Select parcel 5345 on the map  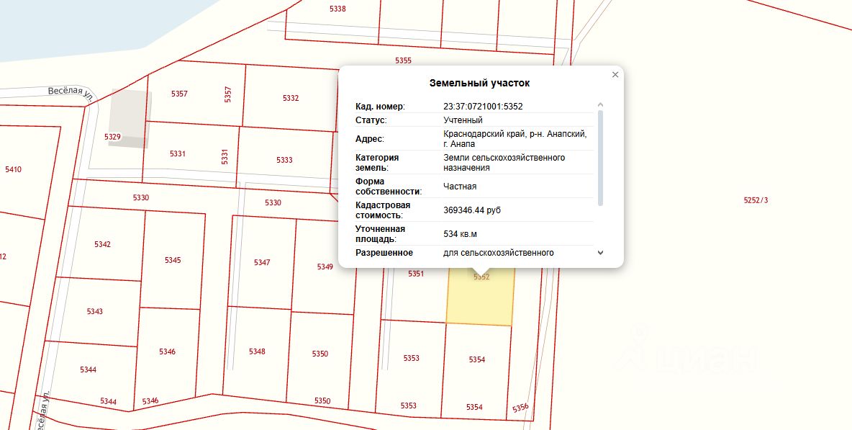tap(173, 260)
